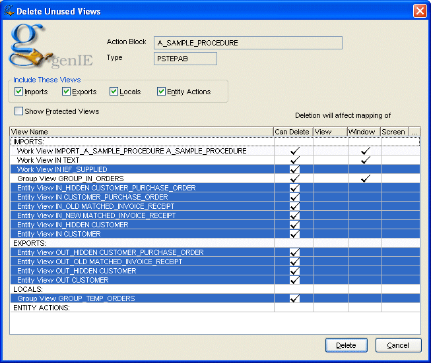Select the EXPORTS: section row
The image size is (431, 363).
coord(142,243)
